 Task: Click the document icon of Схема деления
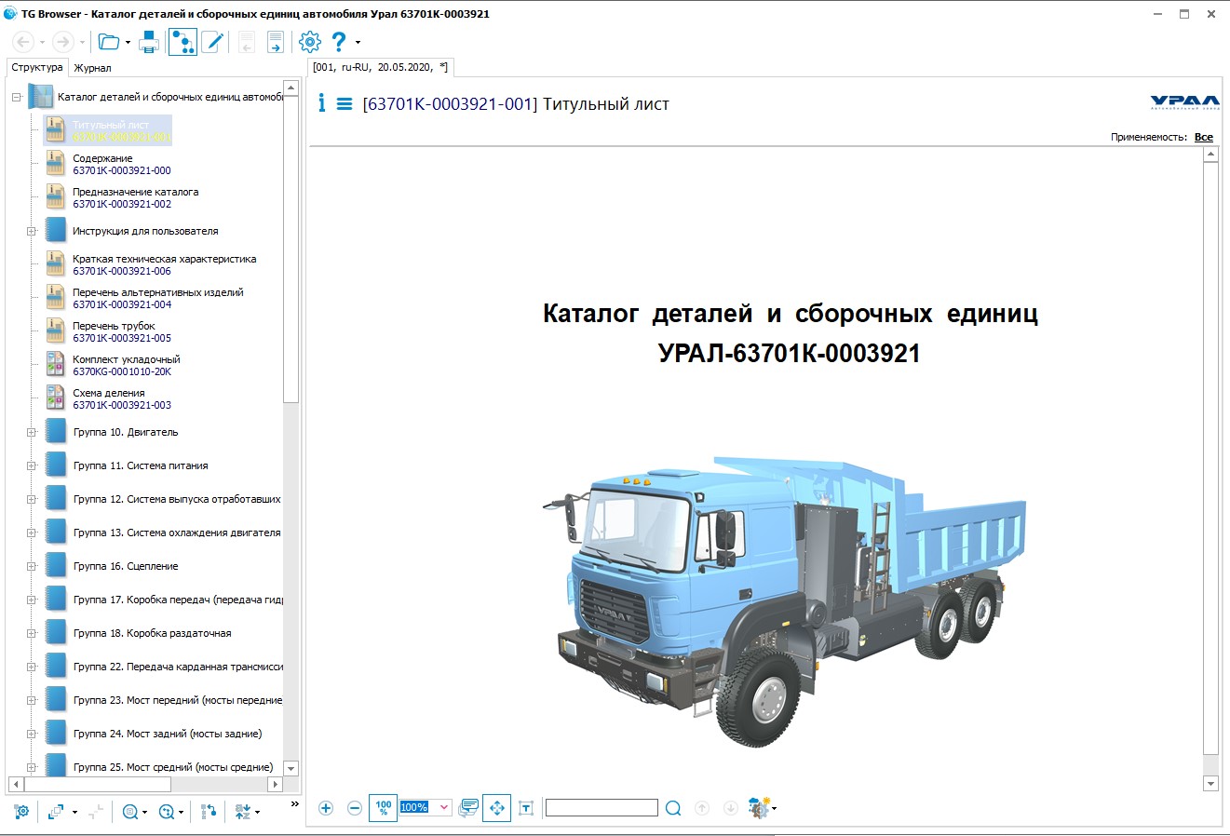(x=56, y=398)
